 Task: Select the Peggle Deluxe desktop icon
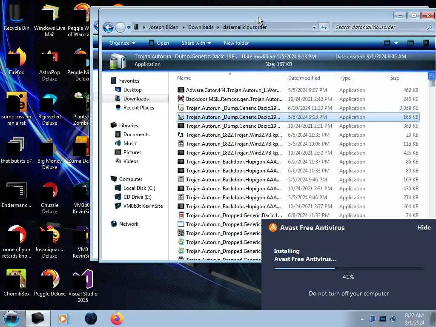pyautogui.click(x=49, y=283)
